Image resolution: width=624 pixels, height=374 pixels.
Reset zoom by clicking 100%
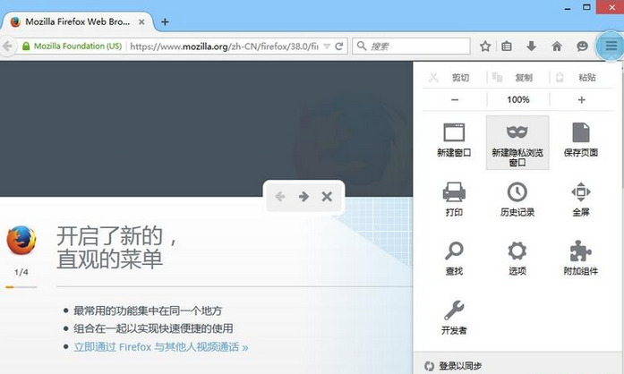pyautogui.click(x=517, y=100)
